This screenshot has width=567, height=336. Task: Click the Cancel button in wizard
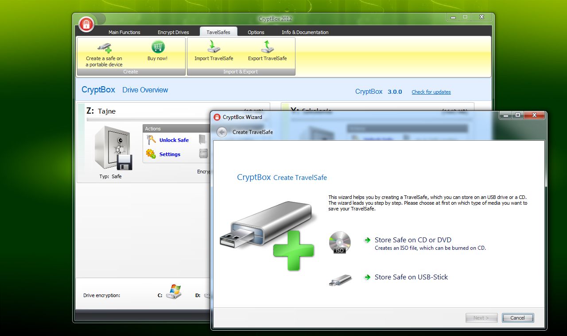(x=518, y=318)
